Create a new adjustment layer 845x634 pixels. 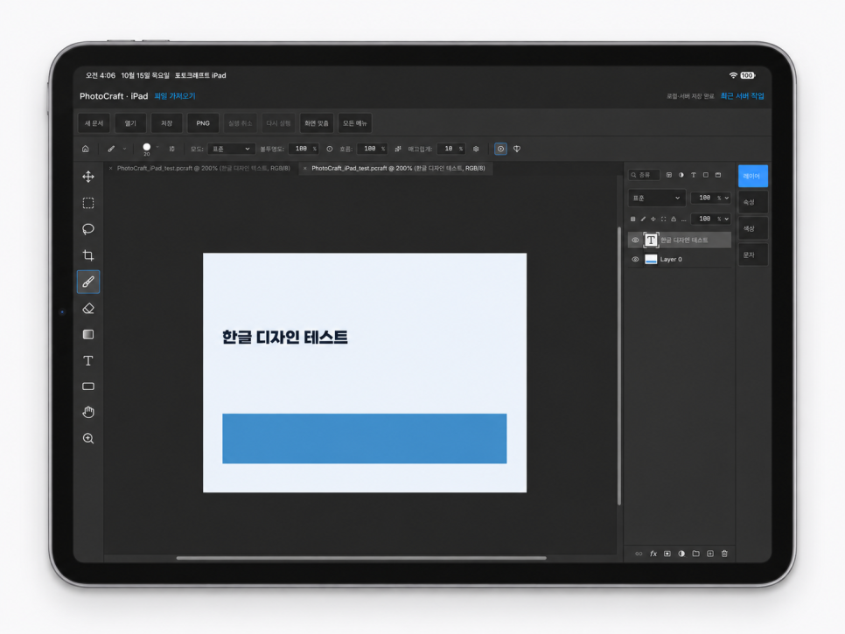(681, 554)
